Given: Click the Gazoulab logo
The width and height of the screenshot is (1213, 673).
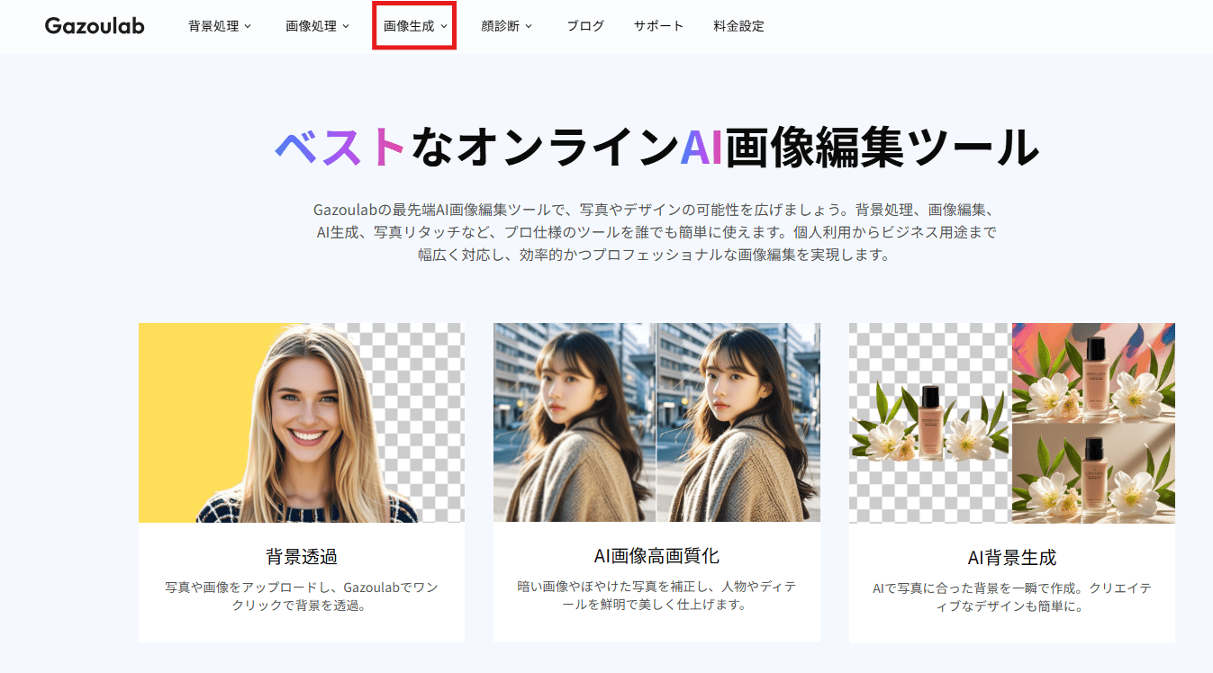Looking at the screenshot, I should coord(95,26).
